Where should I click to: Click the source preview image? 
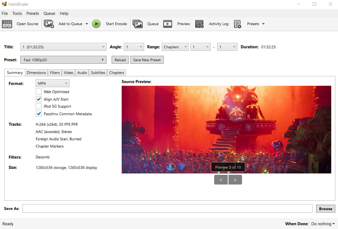point(226,130)
